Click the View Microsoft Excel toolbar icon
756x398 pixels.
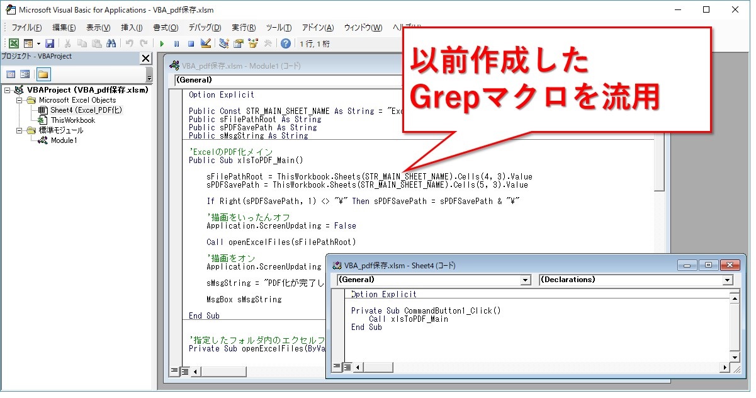tap(13, 43)
